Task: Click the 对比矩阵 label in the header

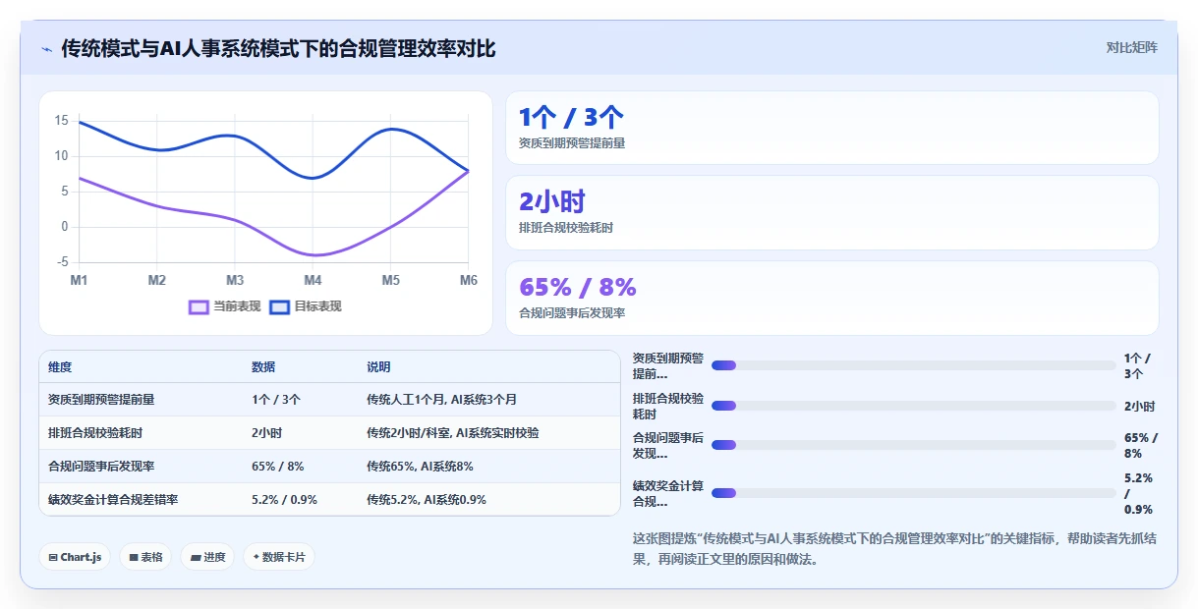Action: [1132, 47]
